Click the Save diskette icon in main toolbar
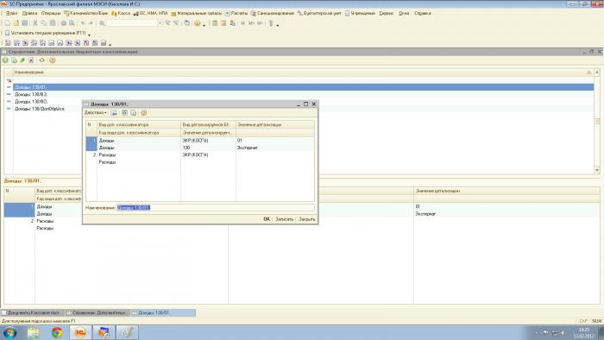The image size is (604, 340). tap(24, 23)
